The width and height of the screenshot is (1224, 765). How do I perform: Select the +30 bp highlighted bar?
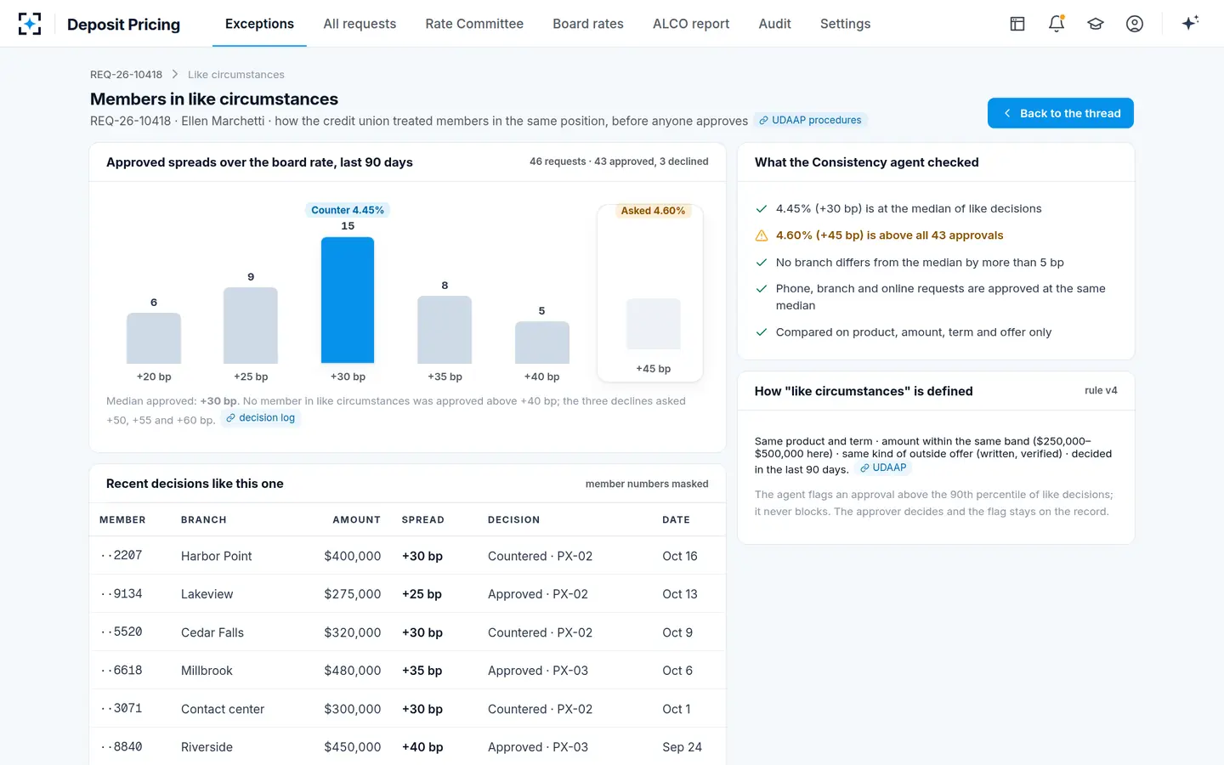(x=348, y=300)
